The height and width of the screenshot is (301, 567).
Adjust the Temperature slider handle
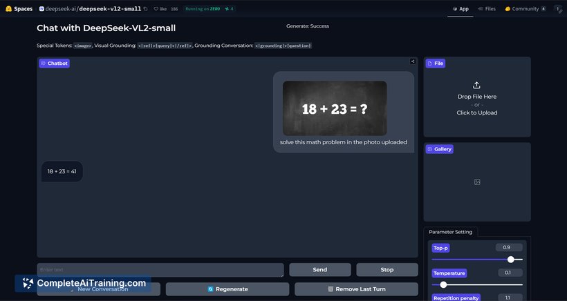pos(443,284)
